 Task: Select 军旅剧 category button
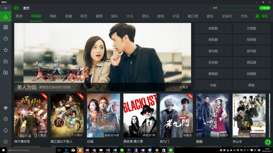tap(251, 40)
